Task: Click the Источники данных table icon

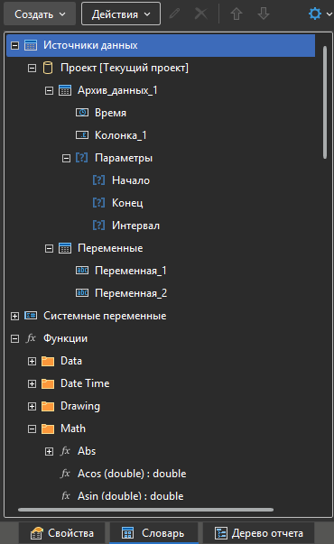Action: 31,45
